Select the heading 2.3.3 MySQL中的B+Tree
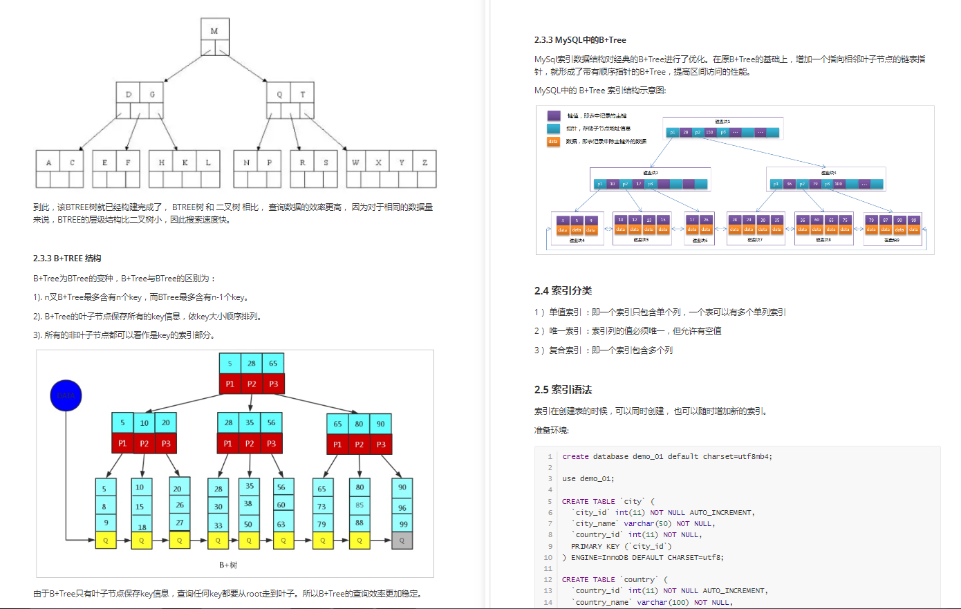The image size is (961, 609). [x=581, y=40]
